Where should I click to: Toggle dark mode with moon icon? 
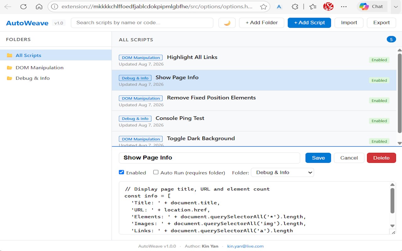[227, 23]
